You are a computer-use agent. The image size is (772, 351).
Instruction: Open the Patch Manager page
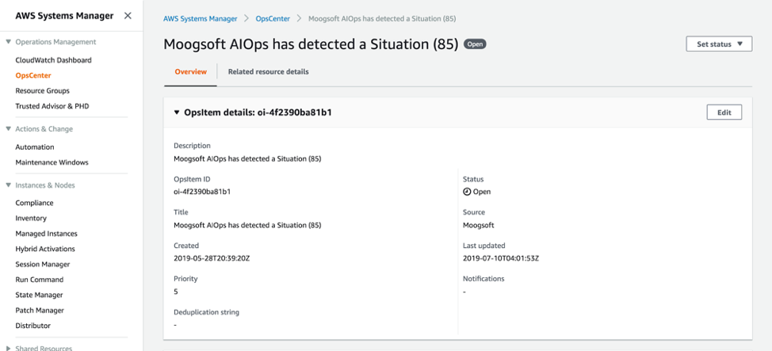40,311
